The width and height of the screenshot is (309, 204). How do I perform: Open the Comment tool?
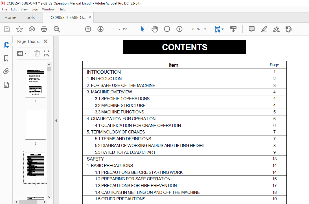pos(251,29)
